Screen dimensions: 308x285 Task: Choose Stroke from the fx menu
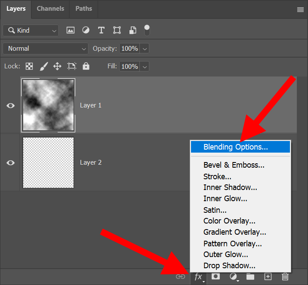pyautogui.click(x=240, y=176)
